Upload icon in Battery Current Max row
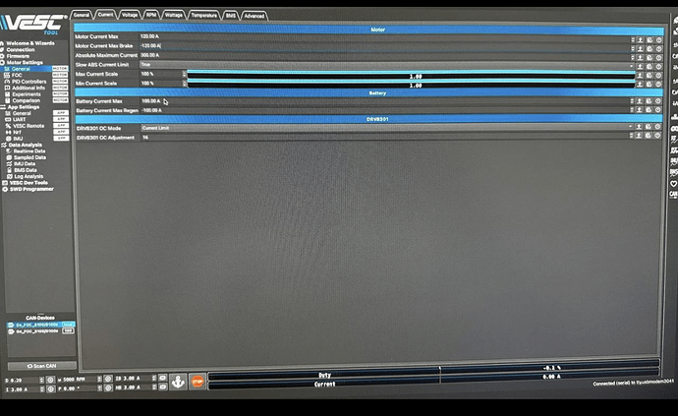The image size is (678, 416). pos(639,101)
